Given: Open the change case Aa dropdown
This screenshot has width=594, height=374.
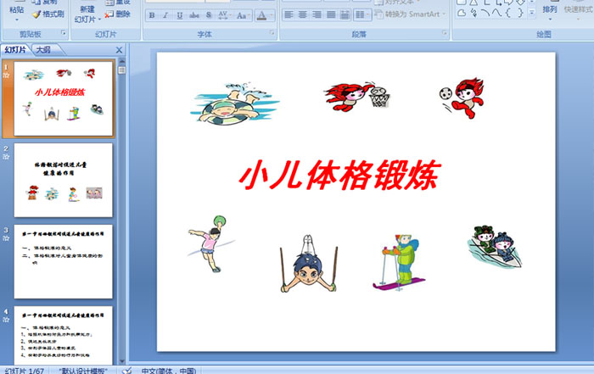Looking at the screenshot, I should (x=243, y=15).
